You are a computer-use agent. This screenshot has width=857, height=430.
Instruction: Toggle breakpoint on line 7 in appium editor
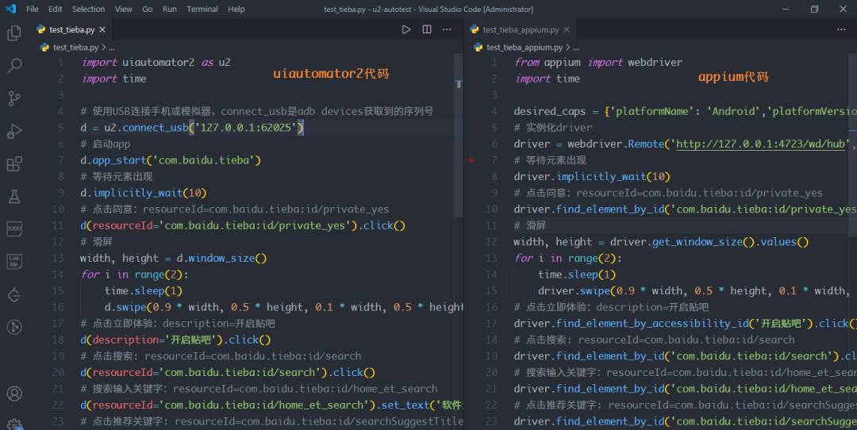click(471, 160)
